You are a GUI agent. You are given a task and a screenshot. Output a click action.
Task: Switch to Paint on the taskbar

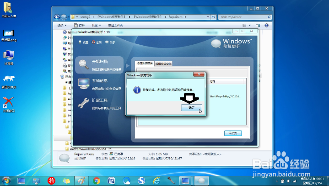[x=81, y=181]
